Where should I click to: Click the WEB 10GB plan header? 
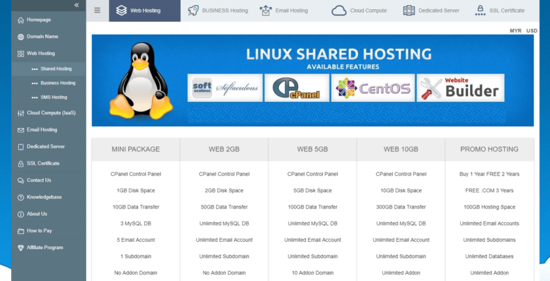tap(401, 150)
